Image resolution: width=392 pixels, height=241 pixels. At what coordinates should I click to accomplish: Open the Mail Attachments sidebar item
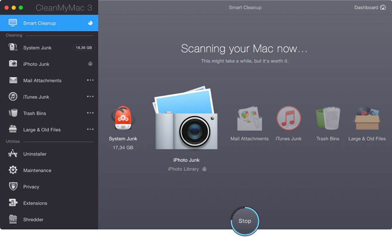click(x=49, y=81)
